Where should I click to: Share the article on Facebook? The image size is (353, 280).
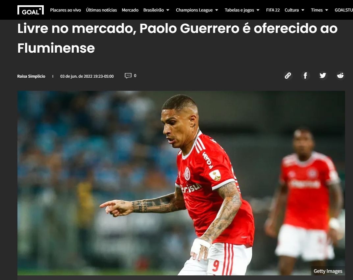tap(305, 75)
